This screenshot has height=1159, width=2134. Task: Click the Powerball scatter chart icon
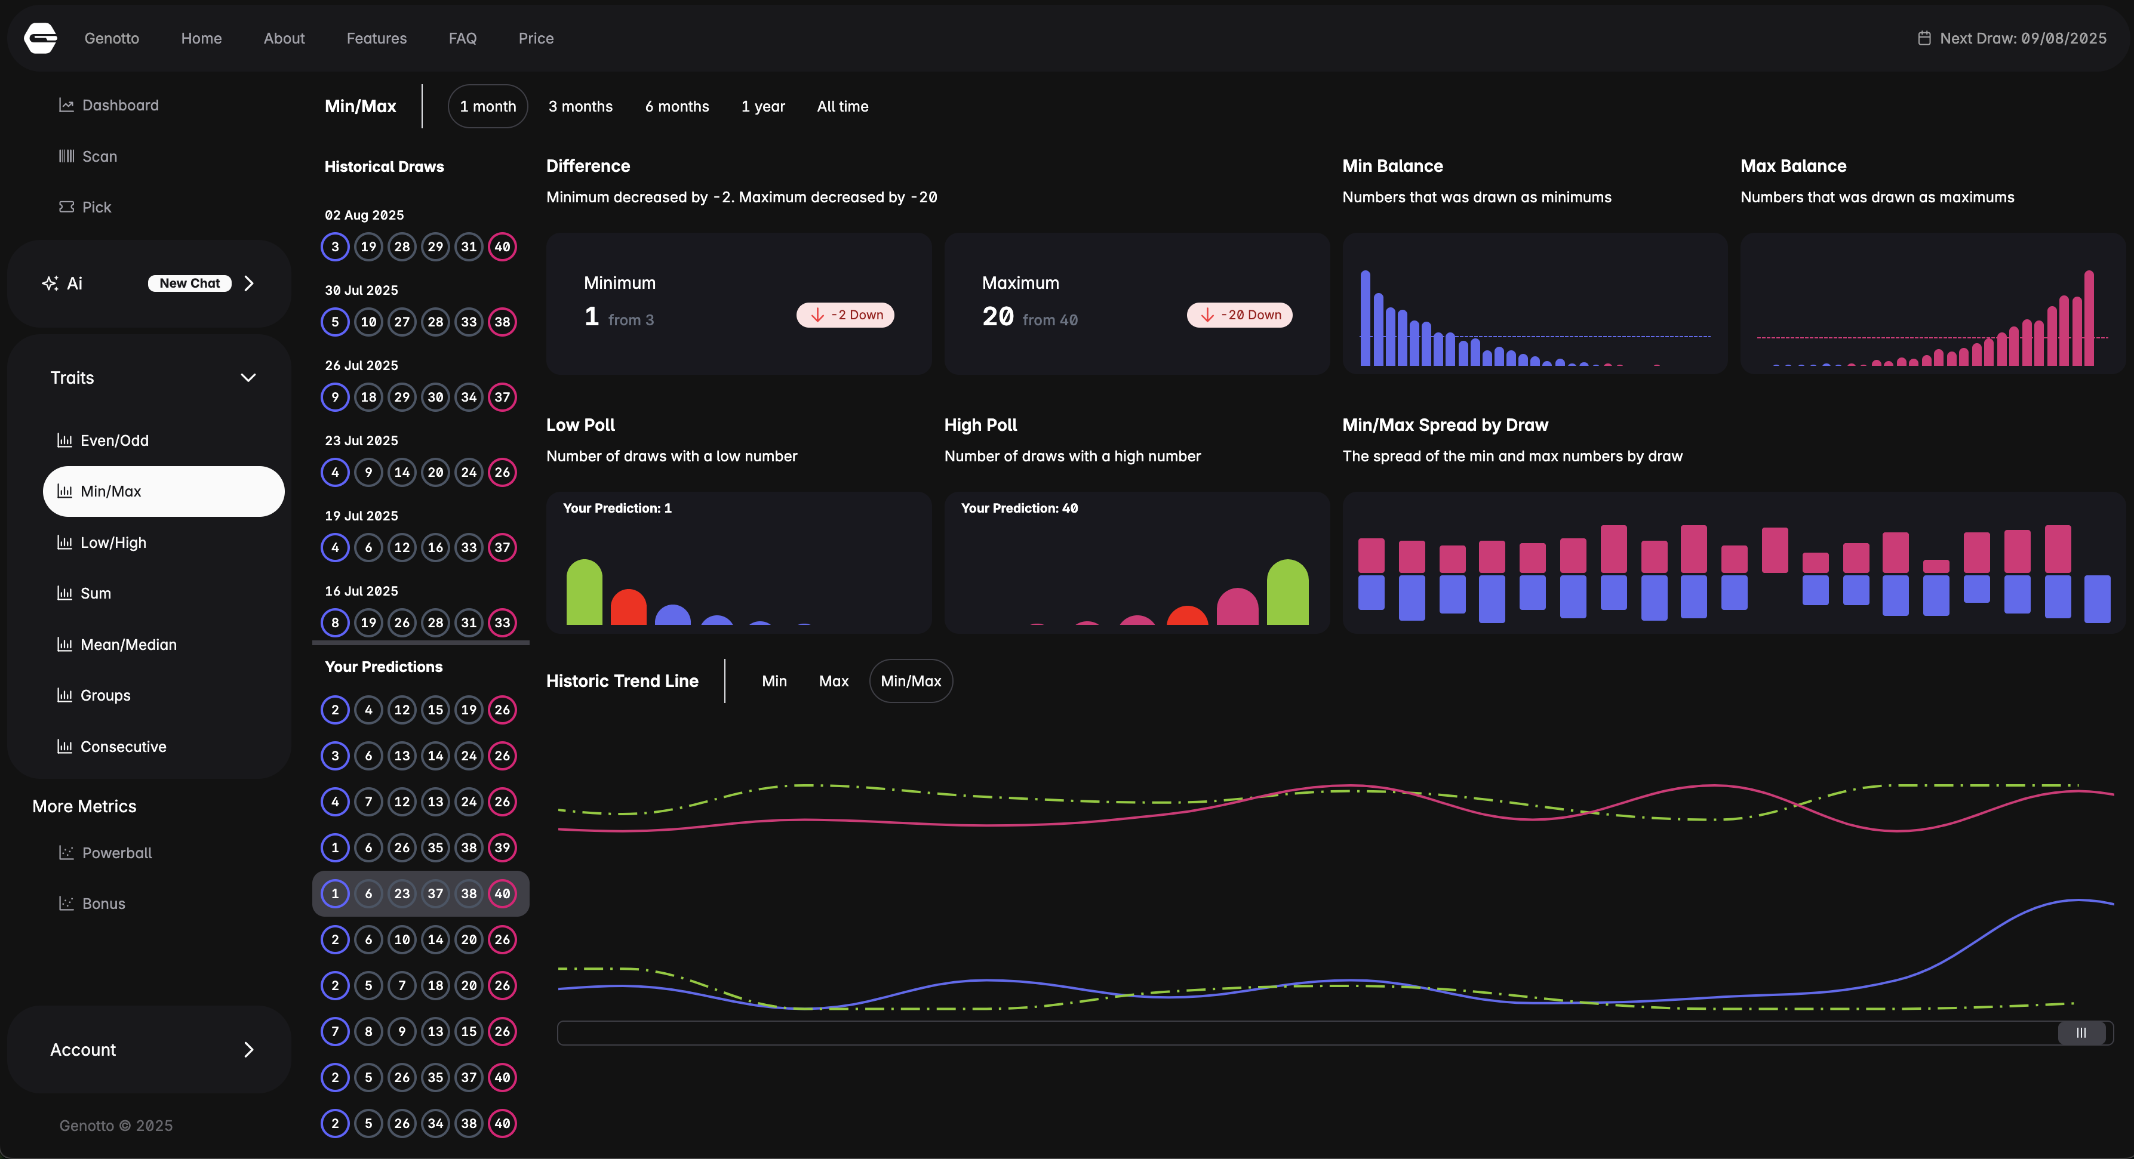(x=66, y=853)
